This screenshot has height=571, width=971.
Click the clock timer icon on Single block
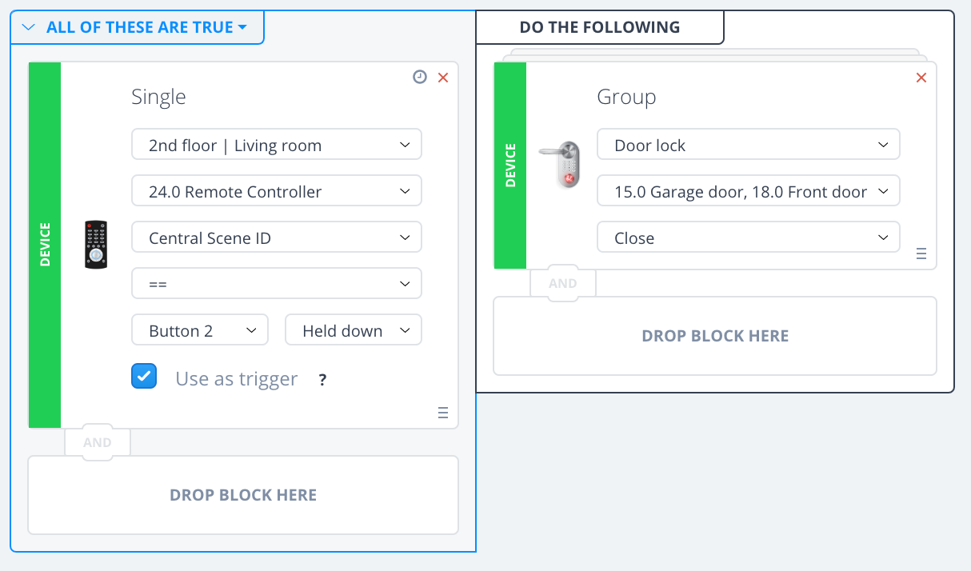coord(420,77)
